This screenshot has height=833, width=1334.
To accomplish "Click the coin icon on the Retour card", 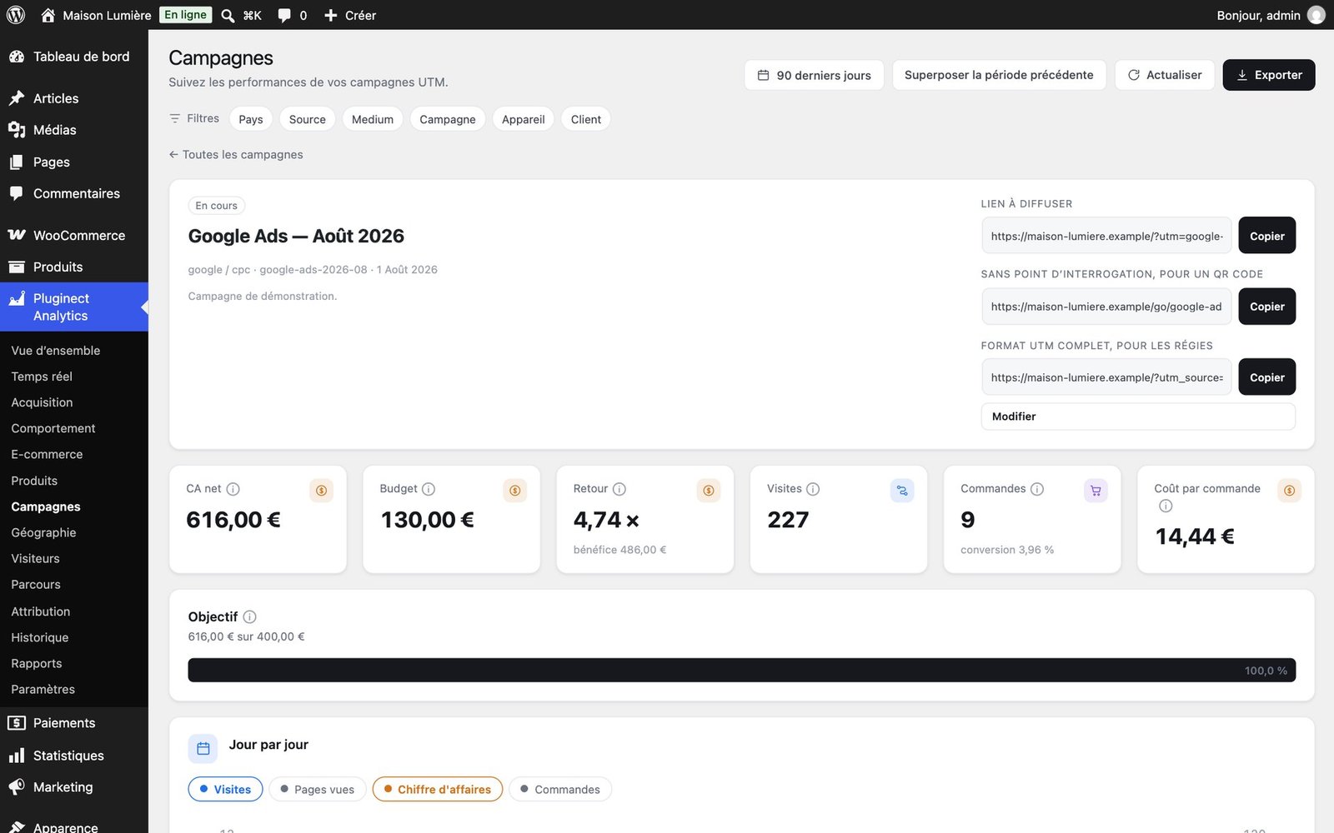I will point(709,491).
